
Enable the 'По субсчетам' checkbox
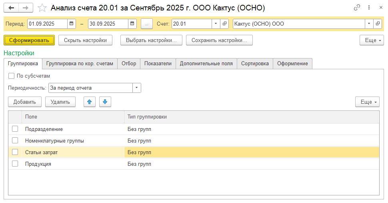click(x=11, y=76)
